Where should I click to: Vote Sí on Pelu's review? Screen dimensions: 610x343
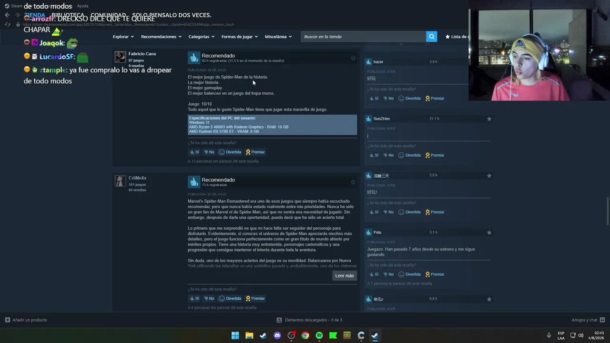[374, 274]
